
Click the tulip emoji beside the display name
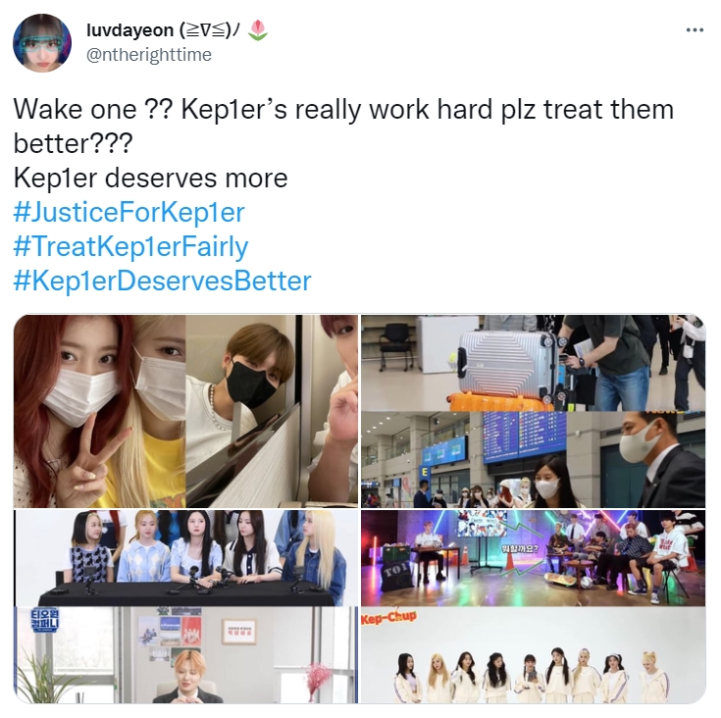[x=257, y=29]
